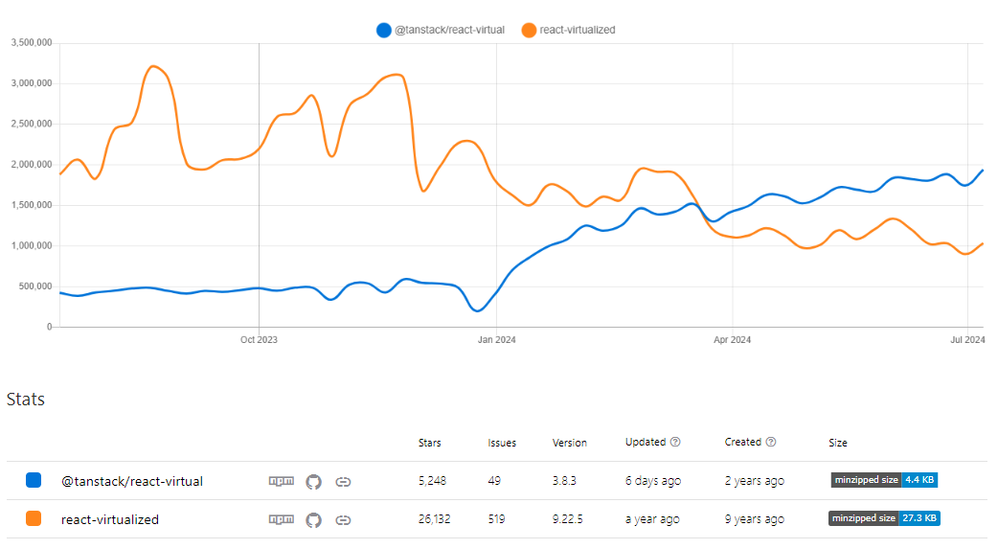The image size is (998, 549).
Task: Click the 26,132 stars value
Action: coord(434,519)
